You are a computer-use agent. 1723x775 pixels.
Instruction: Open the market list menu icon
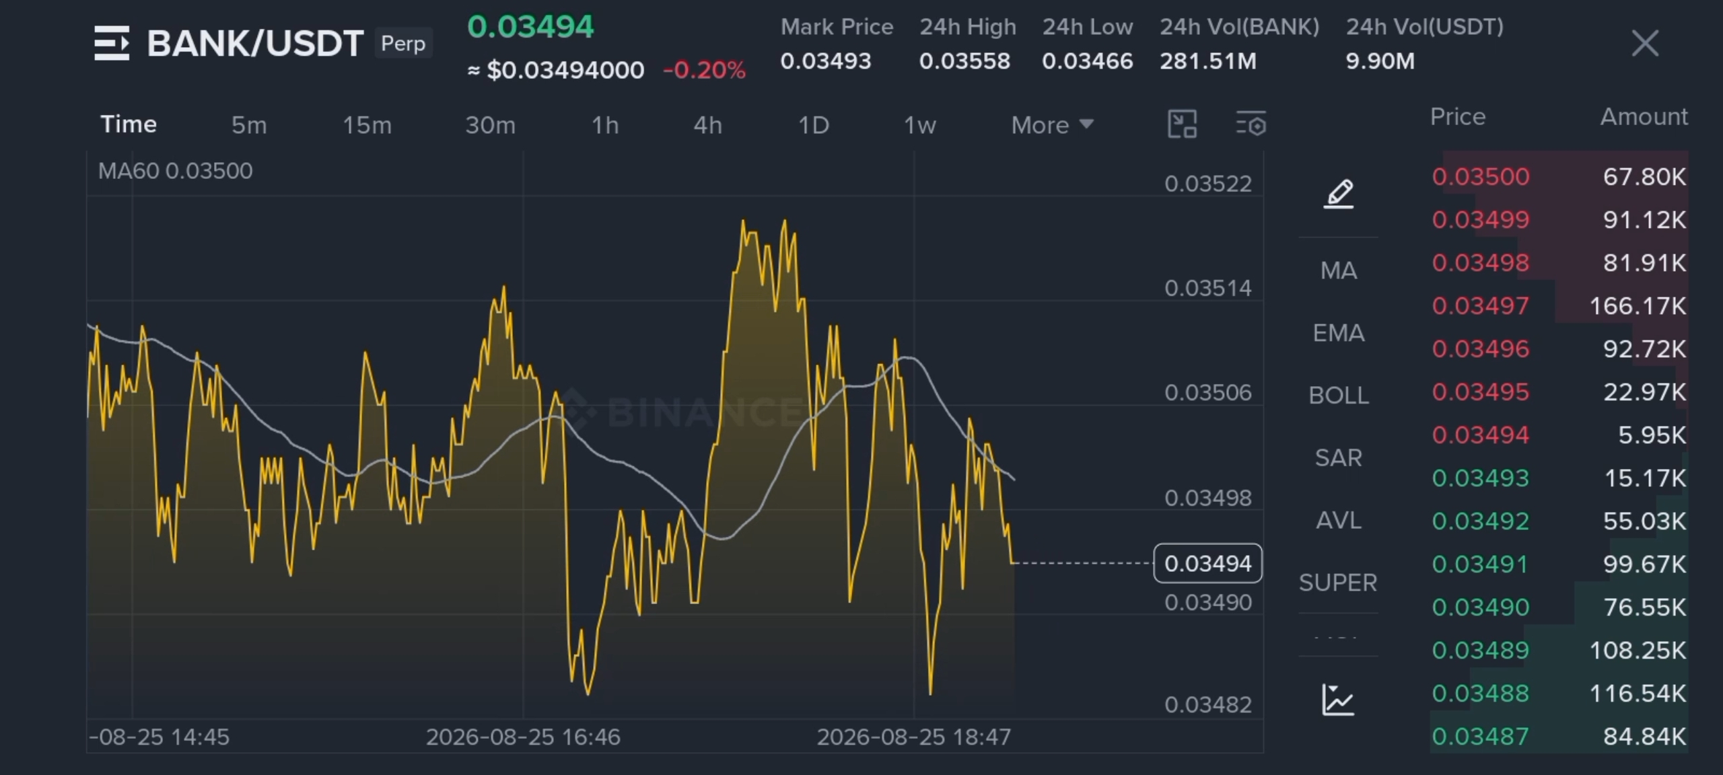tap(112, 43)
